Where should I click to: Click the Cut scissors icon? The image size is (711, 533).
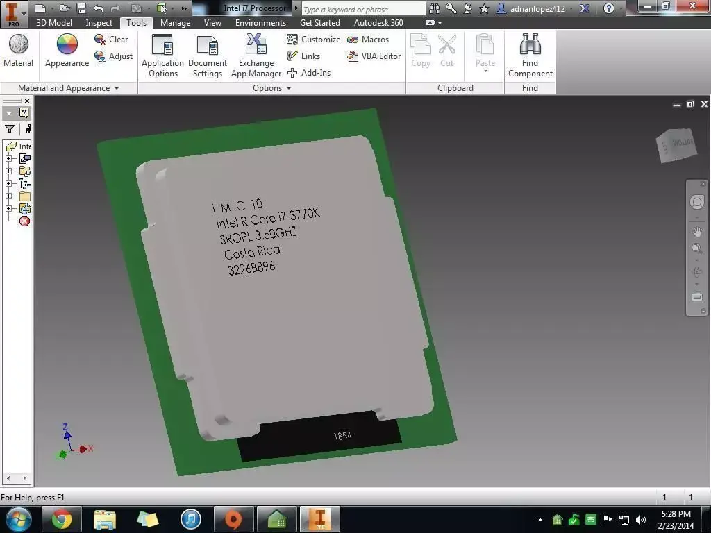(447, 50)
